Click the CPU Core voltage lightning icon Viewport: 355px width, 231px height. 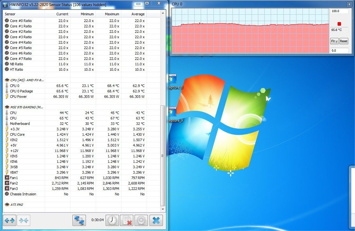7,134
